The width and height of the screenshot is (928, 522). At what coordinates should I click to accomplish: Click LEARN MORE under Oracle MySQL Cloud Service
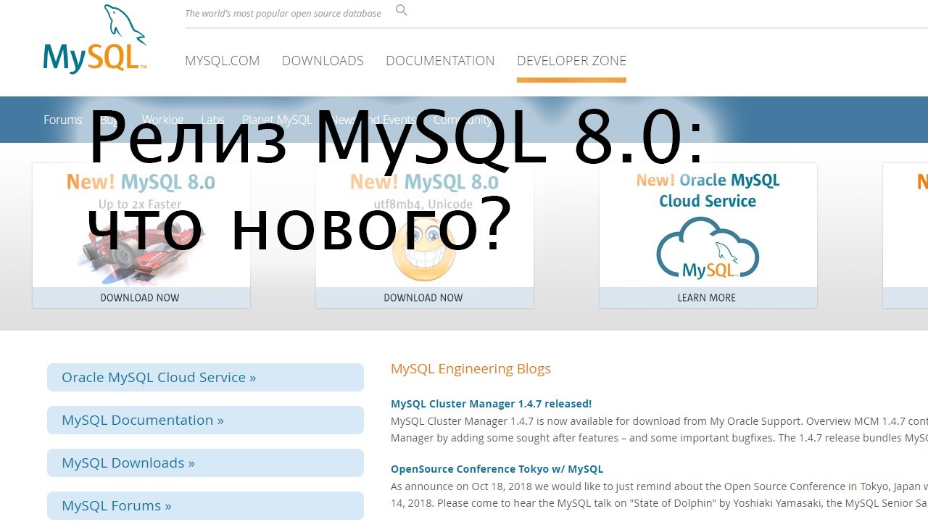707,297
